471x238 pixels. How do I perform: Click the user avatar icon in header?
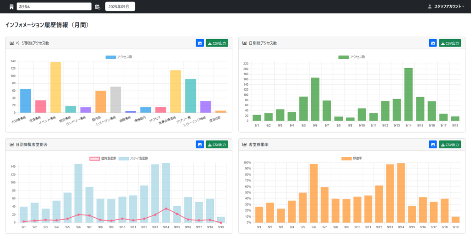pyautogui.click(x=430, y=6)
